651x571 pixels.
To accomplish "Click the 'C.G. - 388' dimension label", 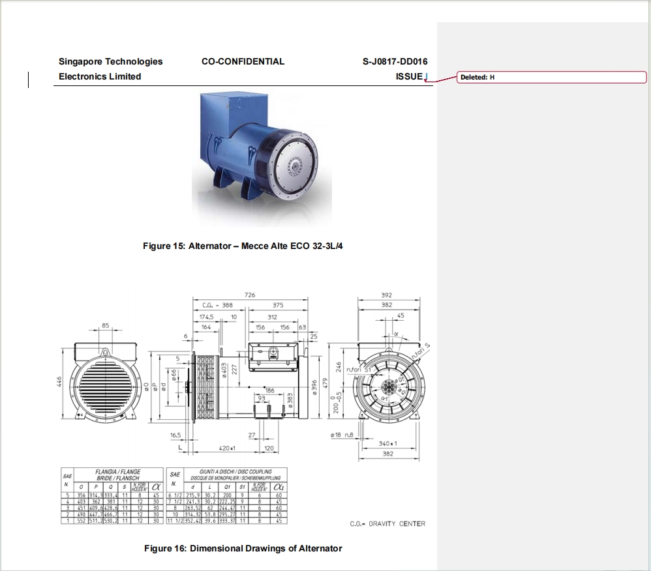I will 218,305.
